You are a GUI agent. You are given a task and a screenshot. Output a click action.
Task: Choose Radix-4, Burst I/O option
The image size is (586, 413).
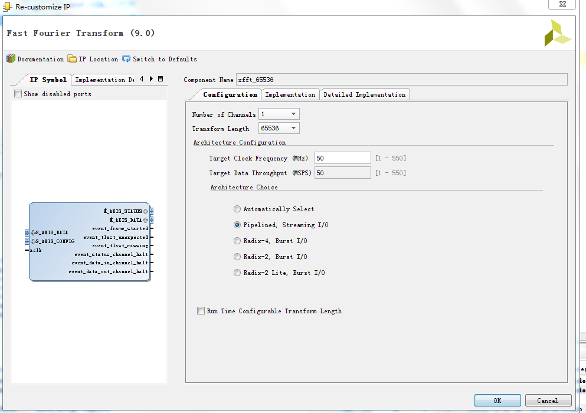click(x=237, y=241)
